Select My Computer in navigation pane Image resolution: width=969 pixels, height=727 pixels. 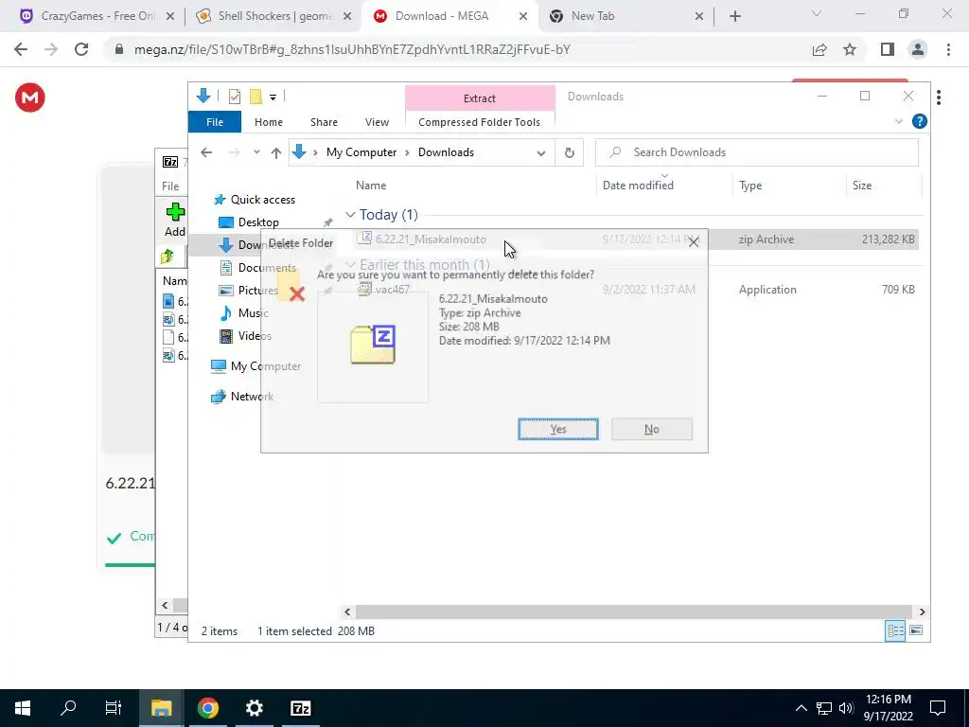266,366
